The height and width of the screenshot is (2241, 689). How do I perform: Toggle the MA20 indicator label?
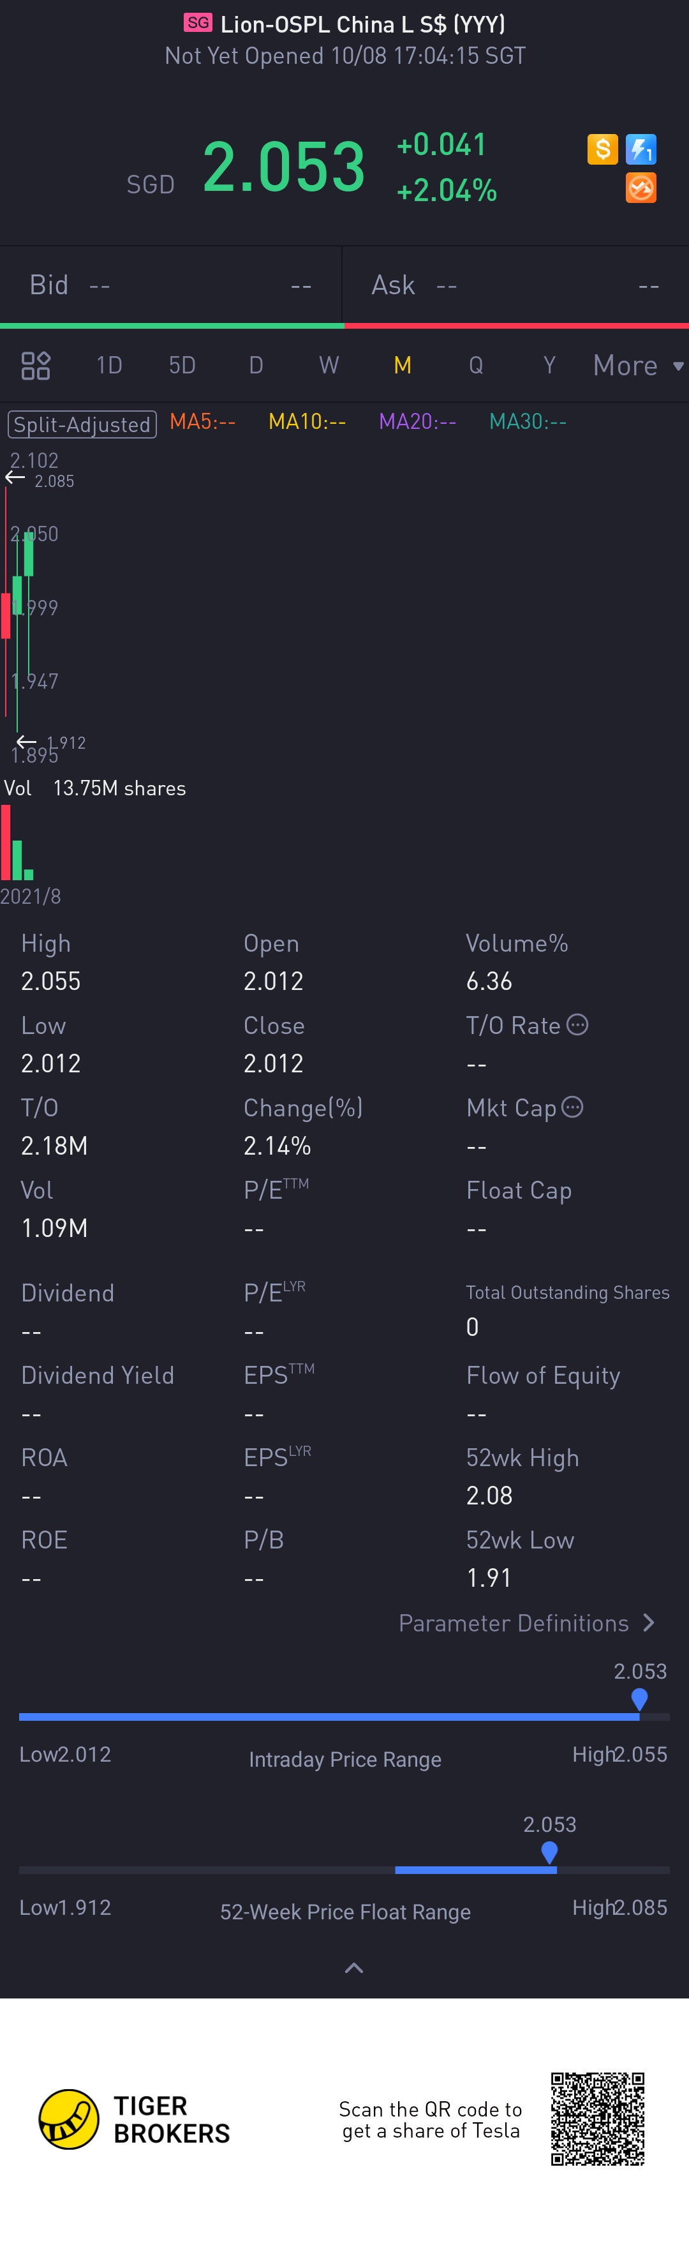(x=418, y=422)
